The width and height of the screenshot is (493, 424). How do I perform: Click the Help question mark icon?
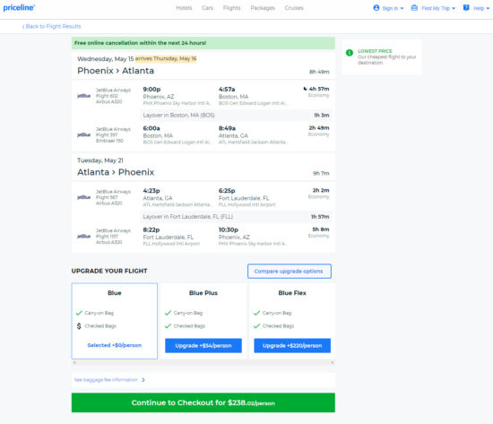[x=466, y=8]
